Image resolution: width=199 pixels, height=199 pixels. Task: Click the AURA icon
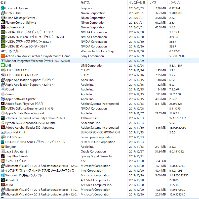tap(3, 185)
